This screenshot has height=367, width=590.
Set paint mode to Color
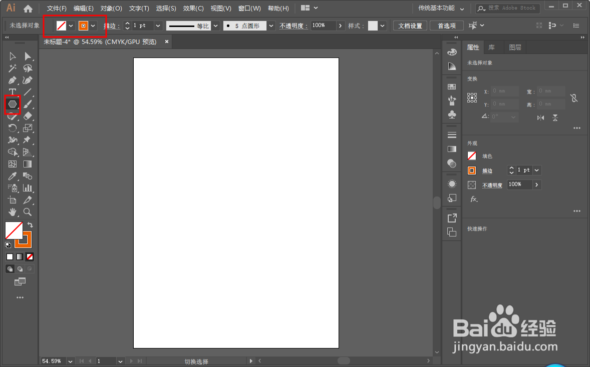[10, 256]
